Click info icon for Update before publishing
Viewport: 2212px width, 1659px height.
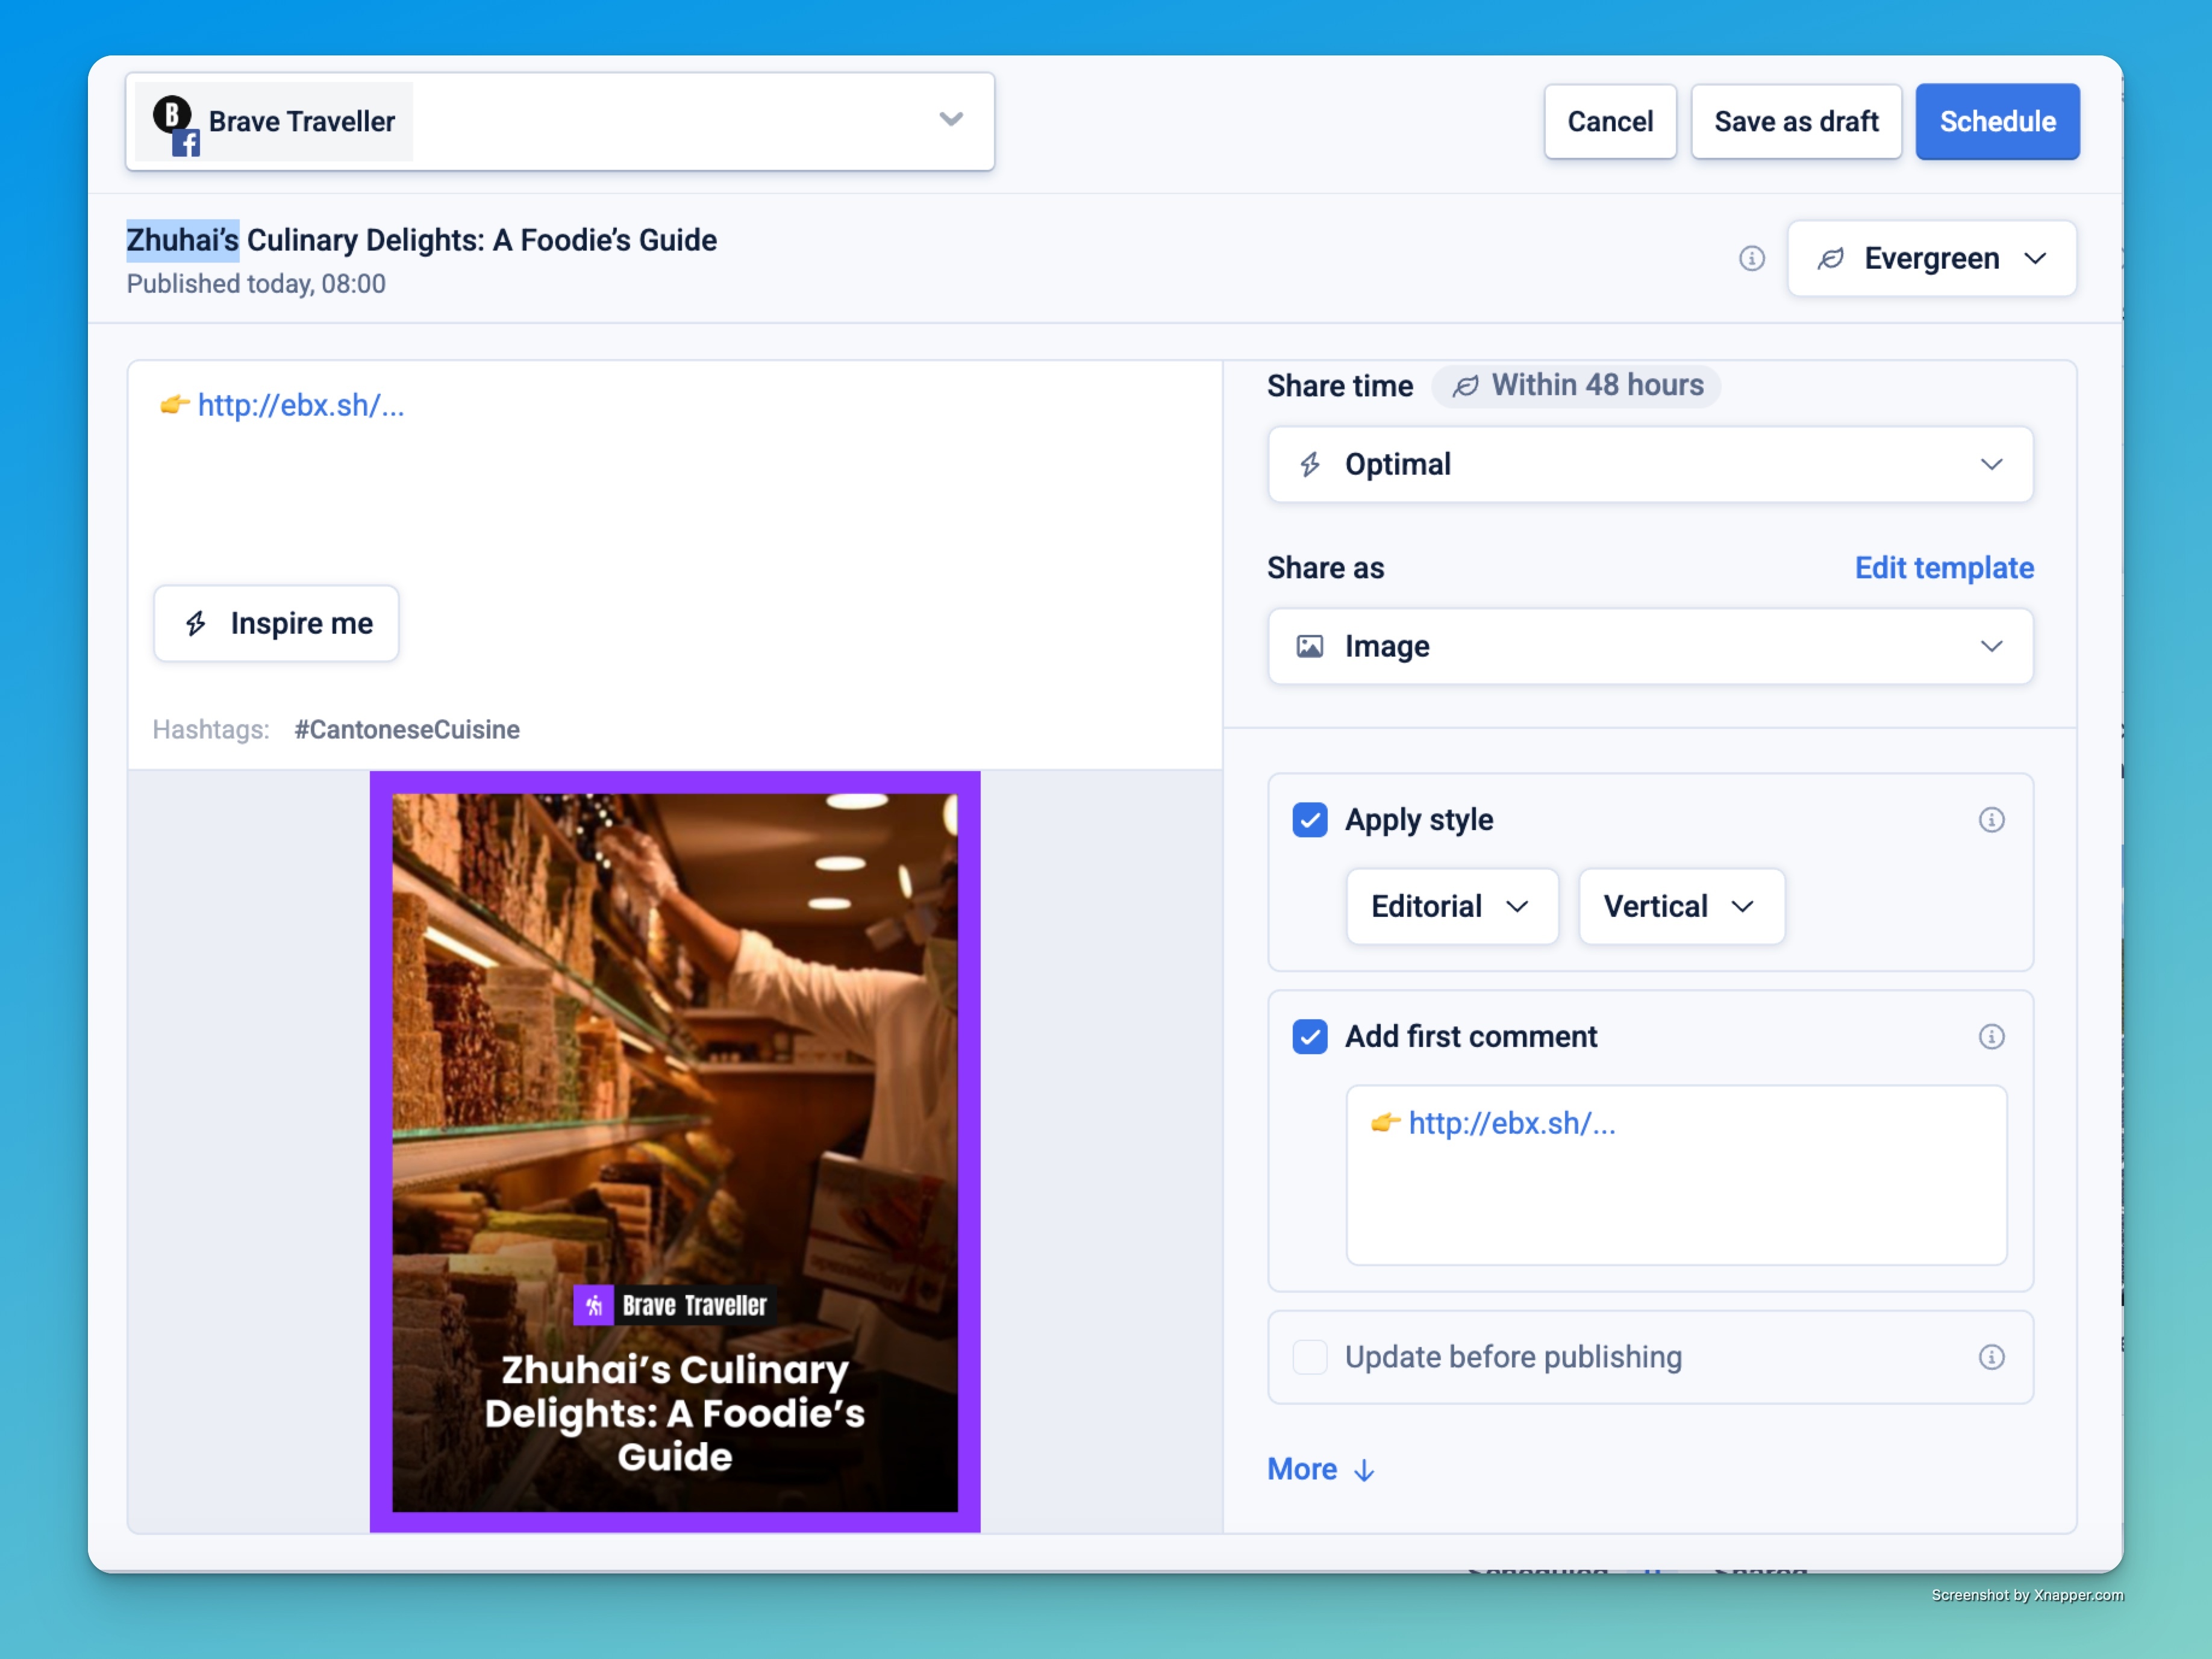(x=1991, y=1357)
